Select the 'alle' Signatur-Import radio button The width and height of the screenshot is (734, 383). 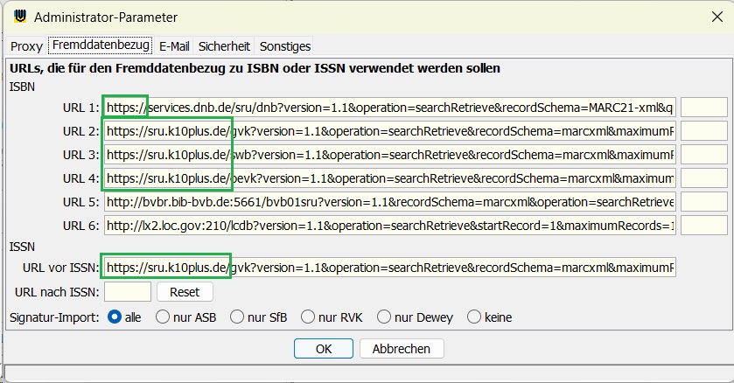point(114,317)
